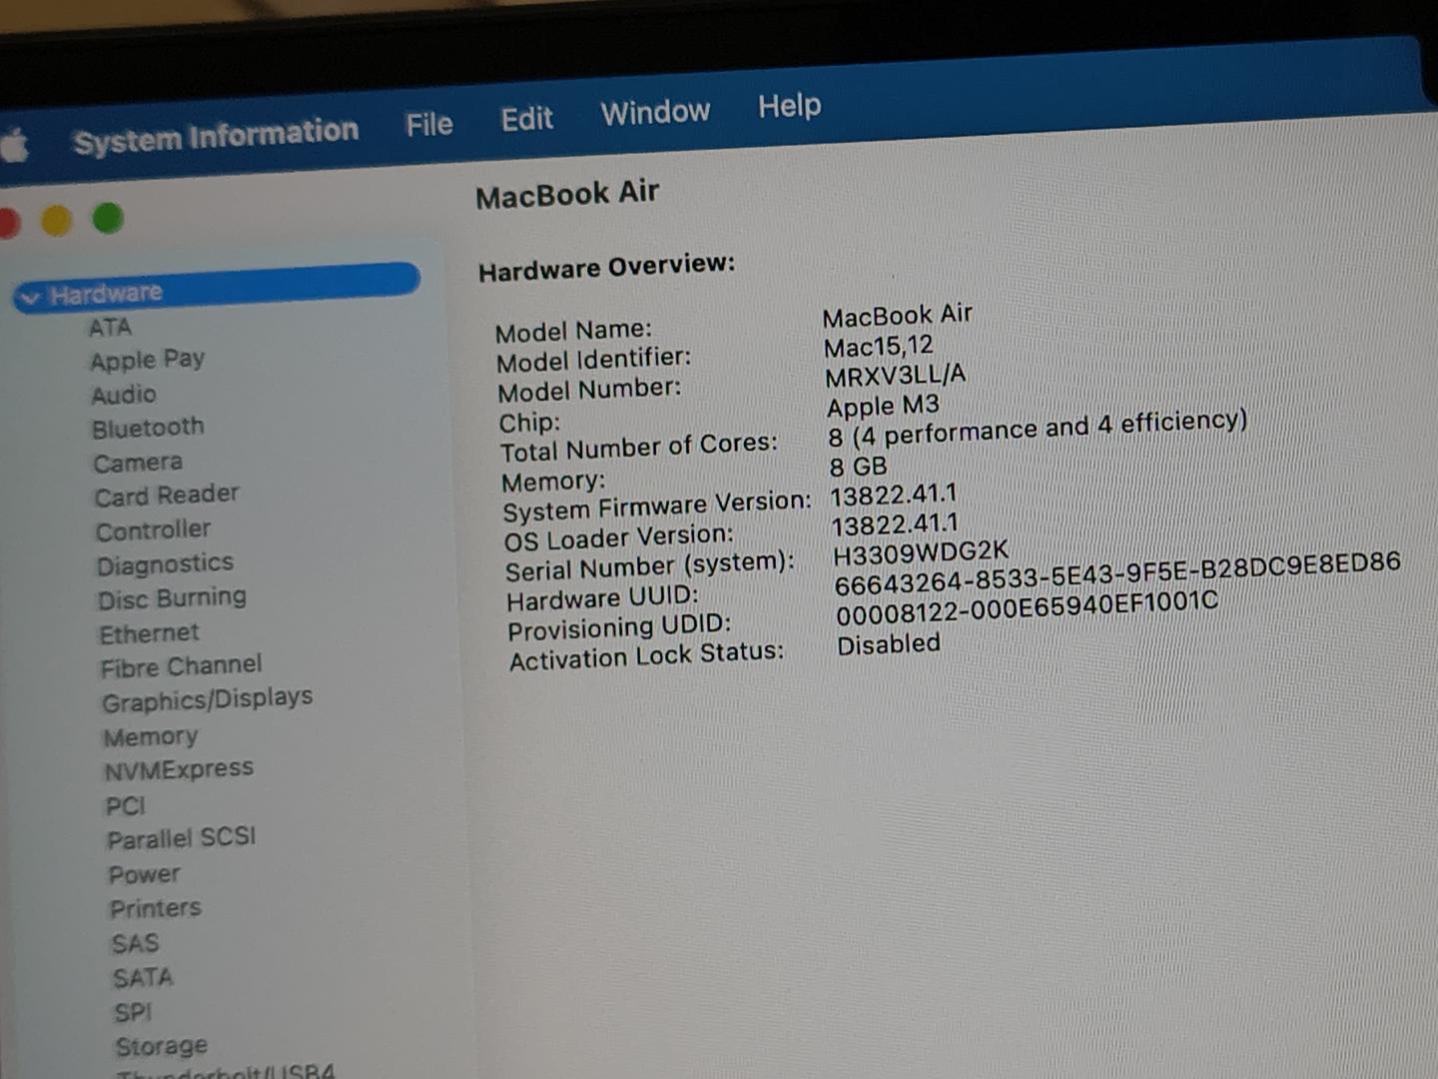The height and width of the screenshot is (1079, 1438).
Task: Open the Apple menu logo
Action: tap(15, 147)
